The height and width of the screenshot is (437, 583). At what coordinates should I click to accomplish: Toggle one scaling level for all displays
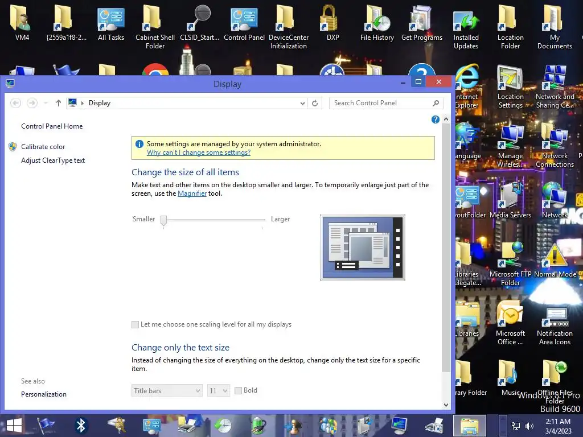[x=136, y=324]
